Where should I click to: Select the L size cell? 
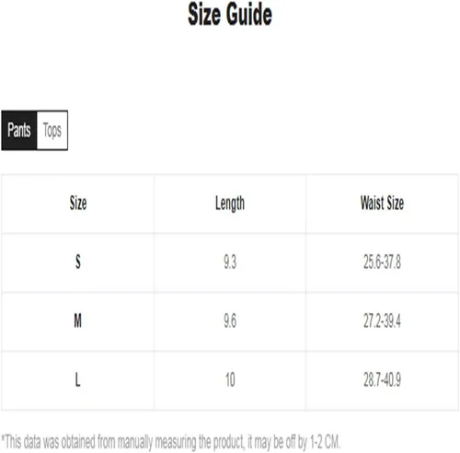coord(78,379)
